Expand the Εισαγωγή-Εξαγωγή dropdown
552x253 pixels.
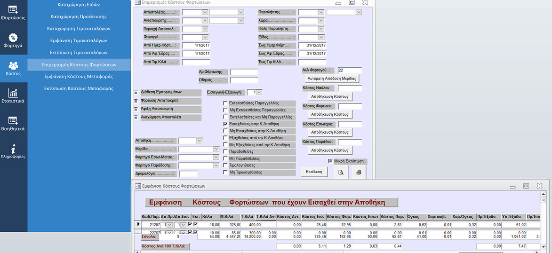click(259, 93)
